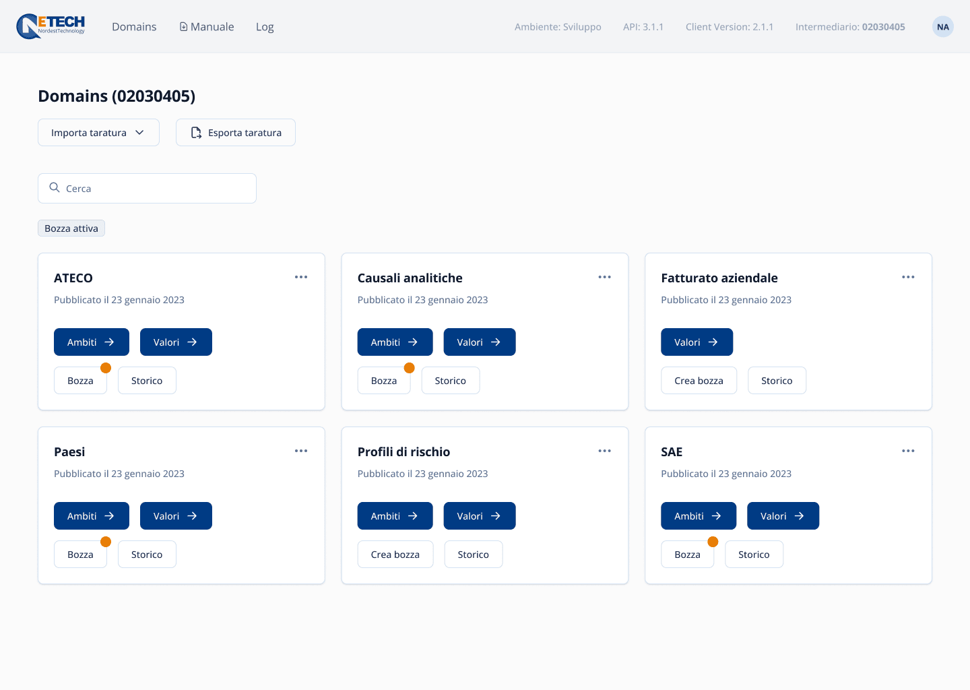Open the user avatar NA menu

[x=942, y=27]
